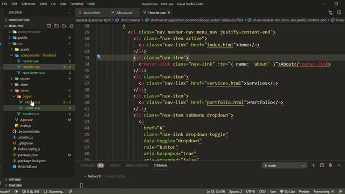Open Home.vue in file tree
This screenshot has height=194, width=345.
point(32,108)
